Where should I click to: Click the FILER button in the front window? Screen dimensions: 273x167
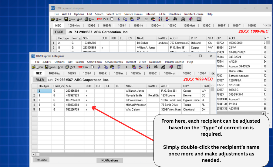[x=39, y=80]
